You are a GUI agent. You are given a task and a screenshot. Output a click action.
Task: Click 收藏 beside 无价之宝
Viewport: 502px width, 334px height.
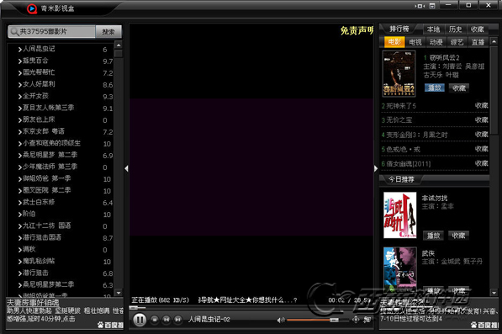pos(482,120)
